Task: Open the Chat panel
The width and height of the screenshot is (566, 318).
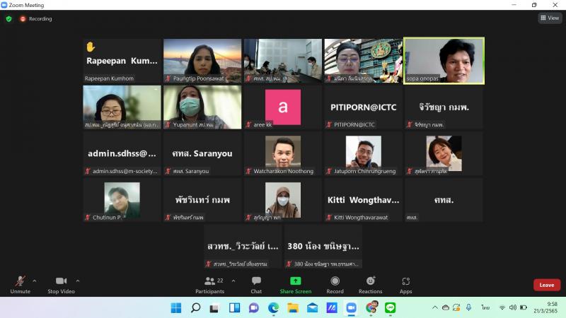Action: pos(256,285)
